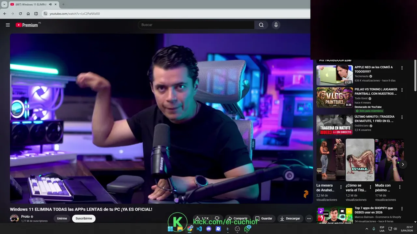Open the La mesera de Anahei short

coord(331,160)
